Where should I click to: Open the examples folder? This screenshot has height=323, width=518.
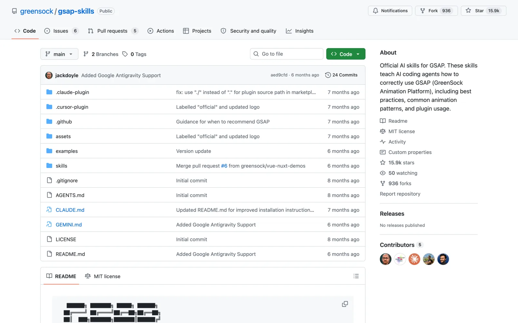point(67,151)
